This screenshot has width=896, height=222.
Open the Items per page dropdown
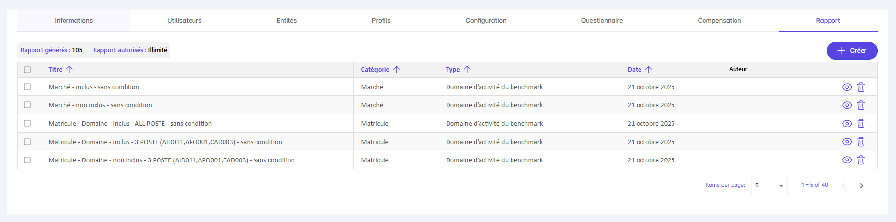[769, 186]
